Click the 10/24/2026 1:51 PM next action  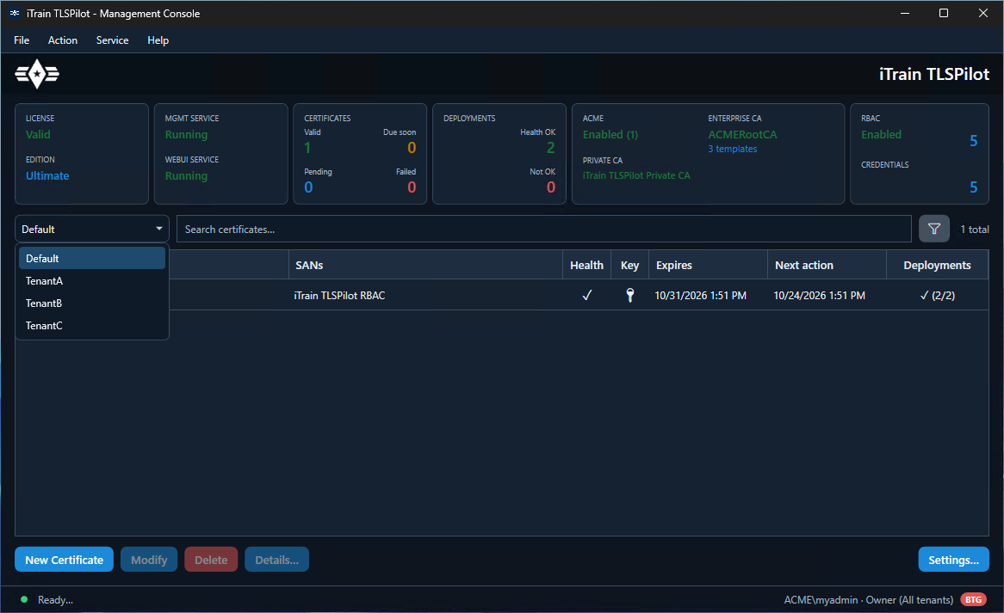pos(819,295)
